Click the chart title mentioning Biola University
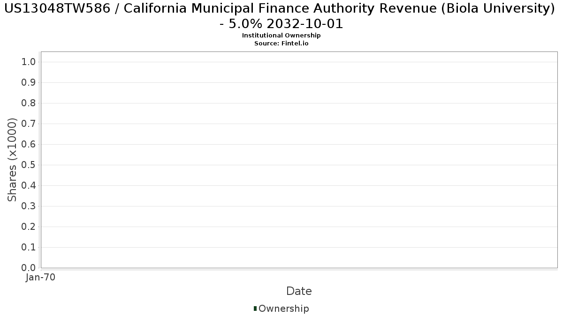 pos(281,16)
